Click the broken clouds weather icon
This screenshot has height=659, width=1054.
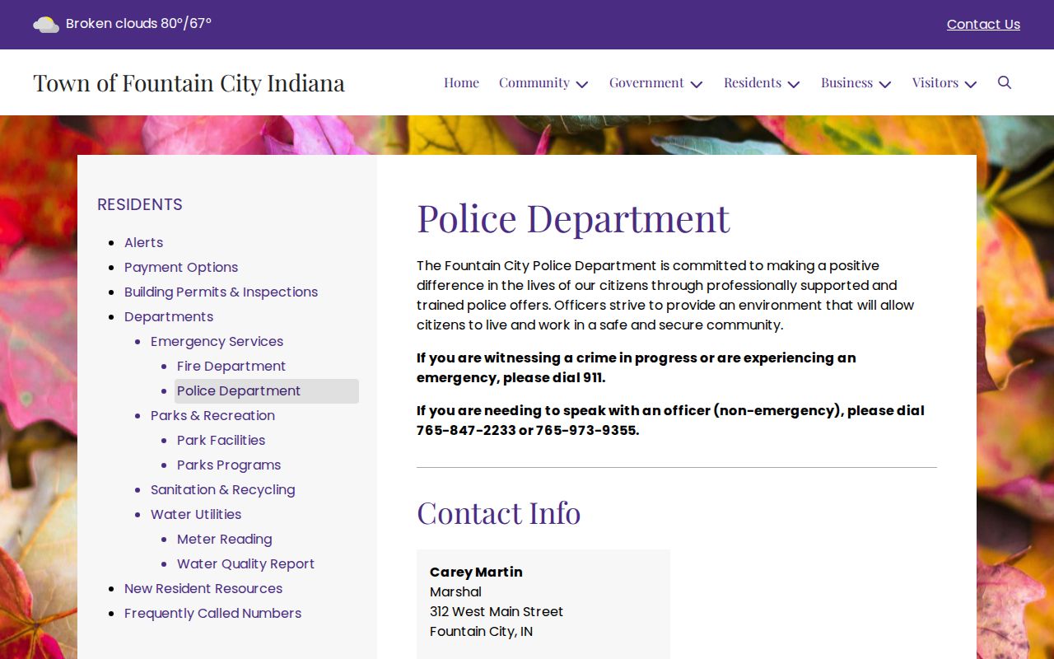point(46,25)
